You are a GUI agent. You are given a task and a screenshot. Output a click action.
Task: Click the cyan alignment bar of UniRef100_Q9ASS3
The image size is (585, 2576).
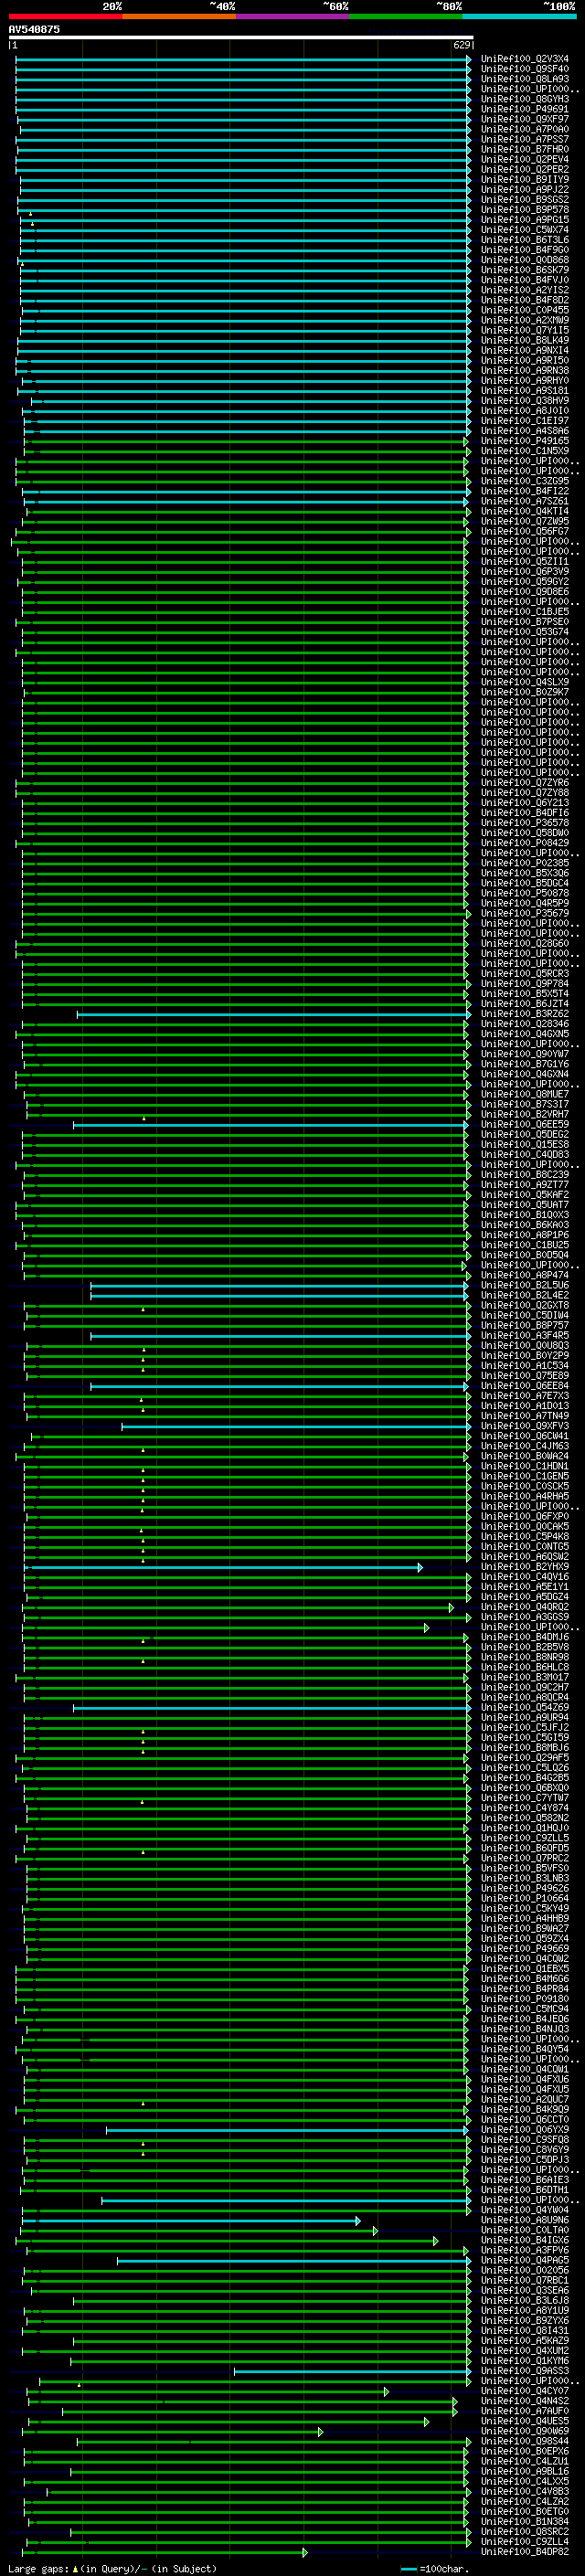pos(351,2371)
